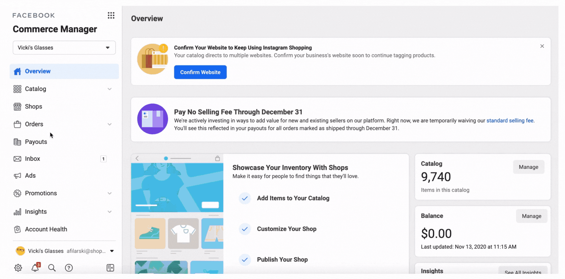565x279 pixels.
Task: Click the shop preview back arrow
Action: click(137, 158)
